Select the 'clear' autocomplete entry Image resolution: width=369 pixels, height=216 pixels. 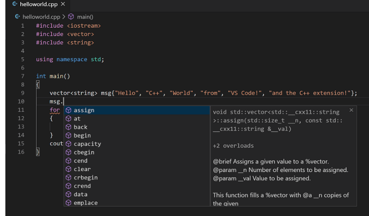82,169
